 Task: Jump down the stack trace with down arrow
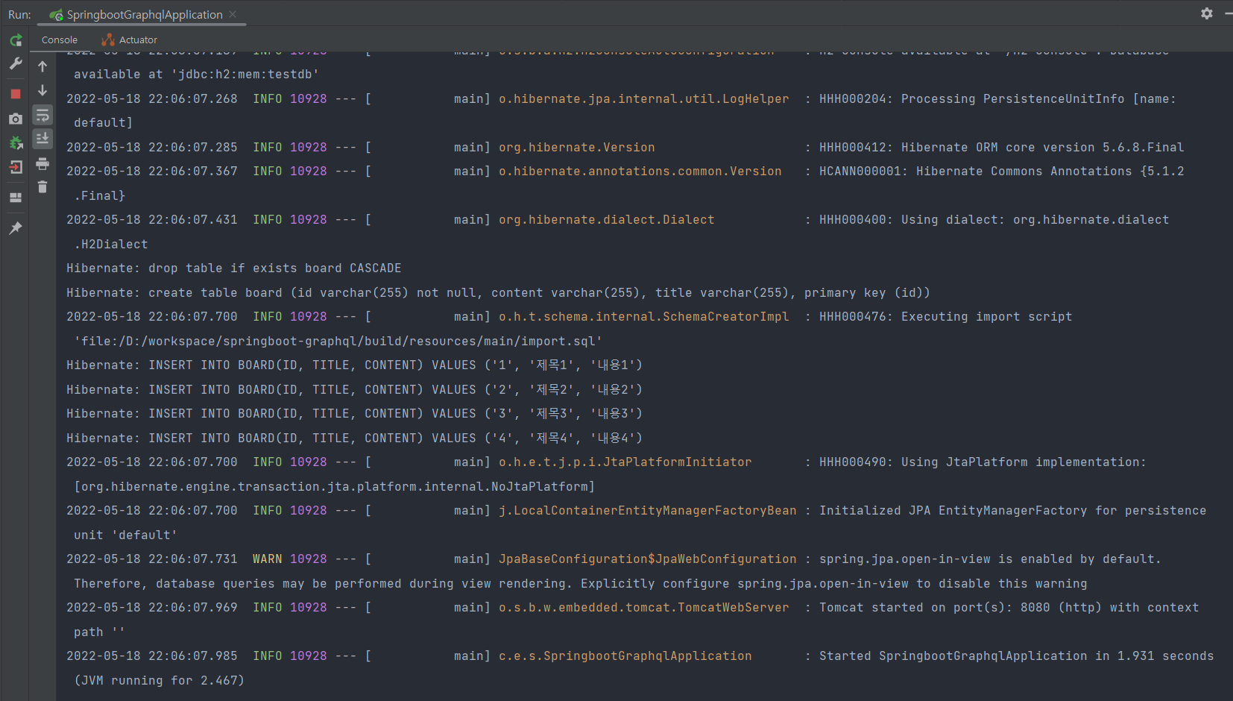pyautogui.click(x=42, y=90)
